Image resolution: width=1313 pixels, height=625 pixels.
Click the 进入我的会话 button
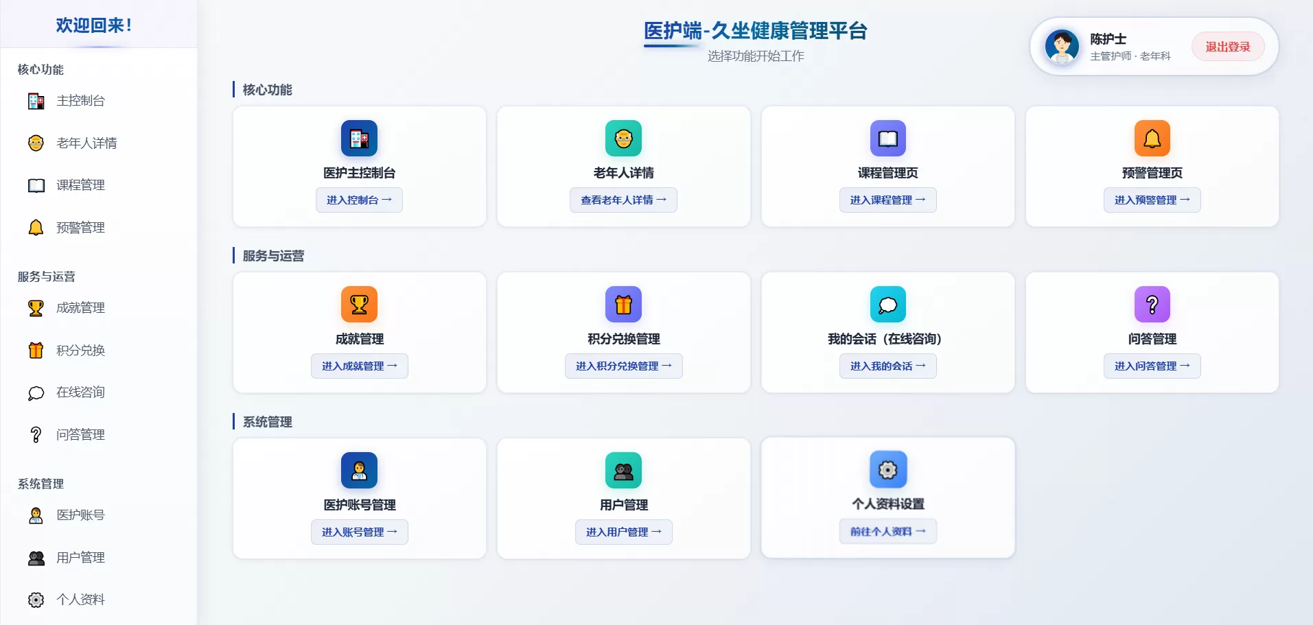click(x=887, y=366)
